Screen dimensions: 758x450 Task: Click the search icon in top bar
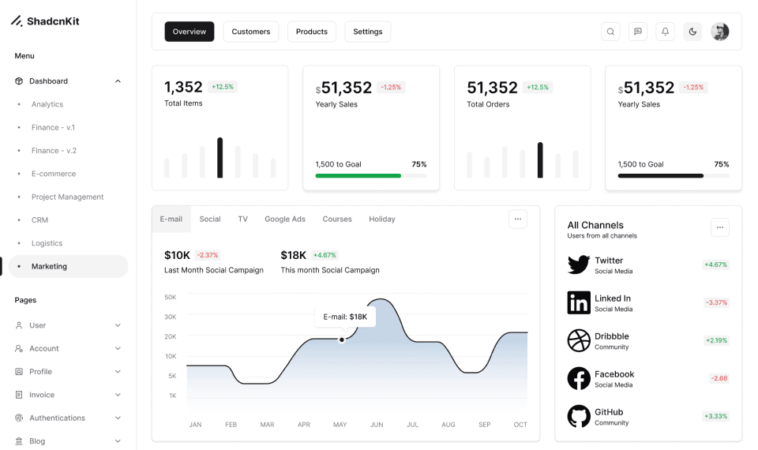(x=610, y=32)
